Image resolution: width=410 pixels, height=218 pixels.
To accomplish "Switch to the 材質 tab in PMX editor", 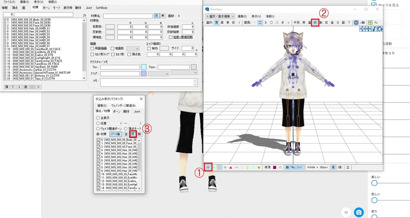I will pyautogui.click(x=36, y=7).
